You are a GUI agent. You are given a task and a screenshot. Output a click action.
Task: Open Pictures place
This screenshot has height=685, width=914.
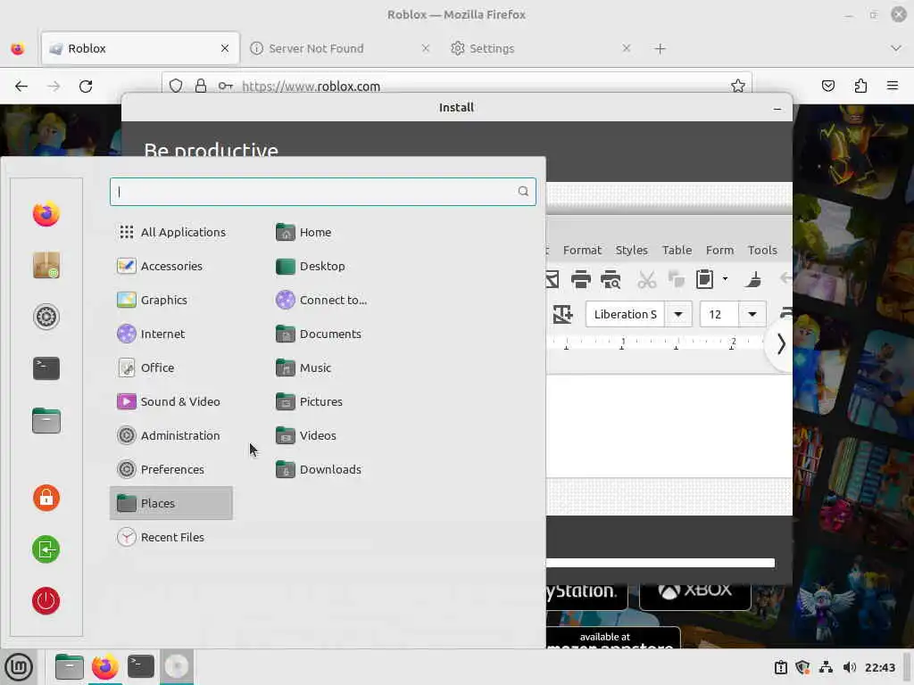click(310, 401)
